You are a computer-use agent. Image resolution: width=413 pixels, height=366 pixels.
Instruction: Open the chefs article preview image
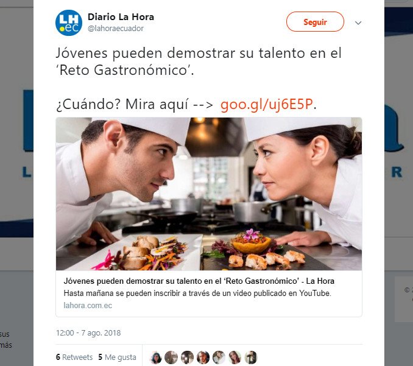(209, 194)
